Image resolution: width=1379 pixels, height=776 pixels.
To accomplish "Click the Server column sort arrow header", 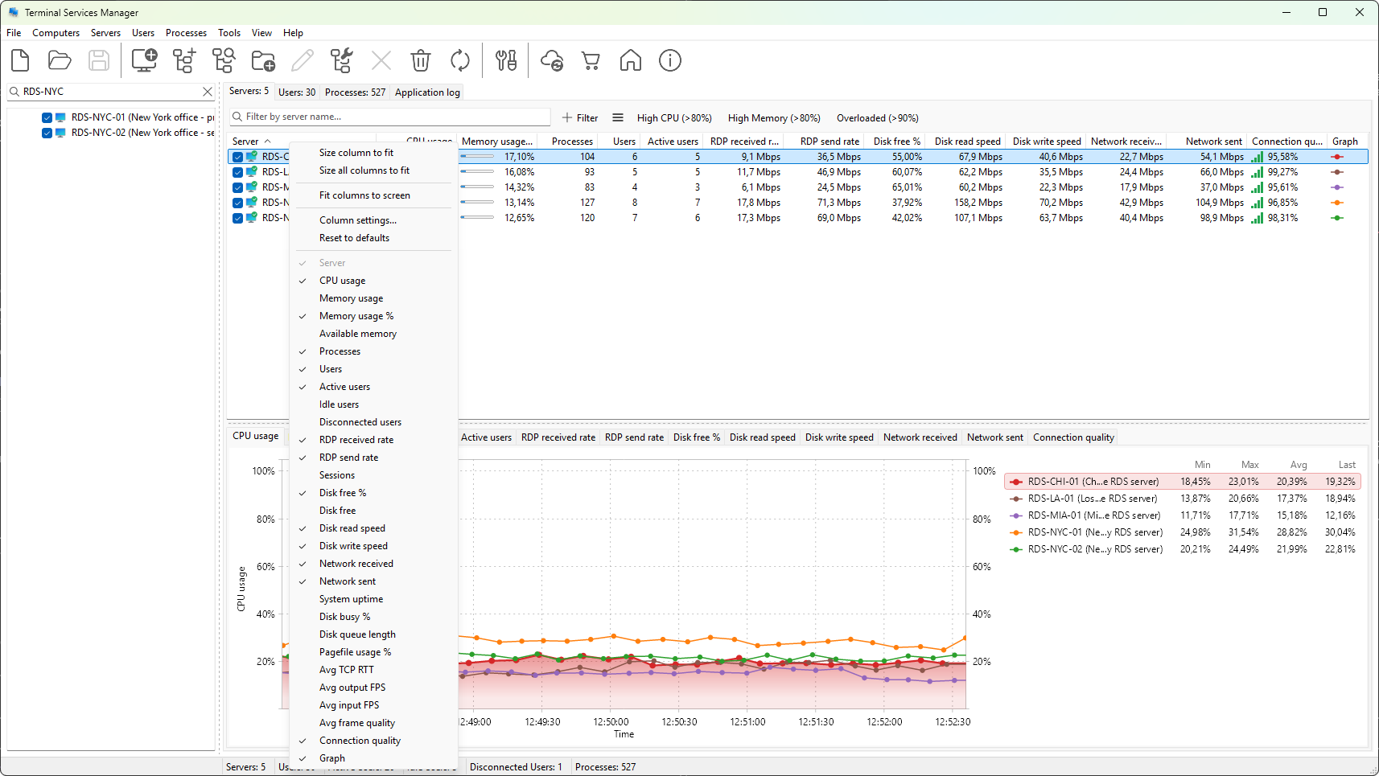I will [x=252, y=142].
